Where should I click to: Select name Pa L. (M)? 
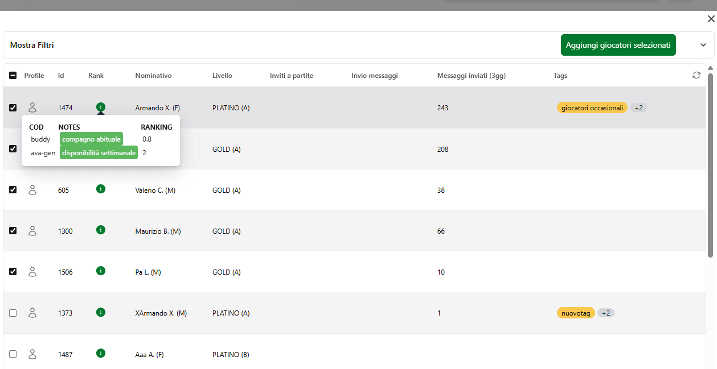coord(148,272)
